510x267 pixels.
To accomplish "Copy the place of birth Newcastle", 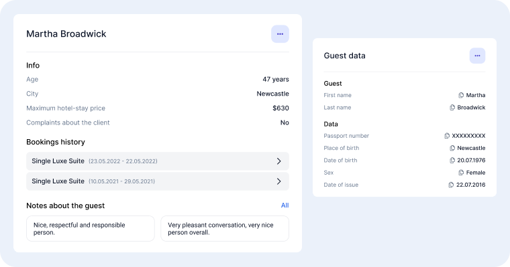I will pyautogui.click(x=452, y=149).
